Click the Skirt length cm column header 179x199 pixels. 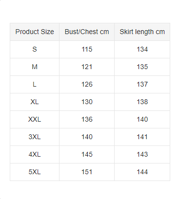pos(142,32)
